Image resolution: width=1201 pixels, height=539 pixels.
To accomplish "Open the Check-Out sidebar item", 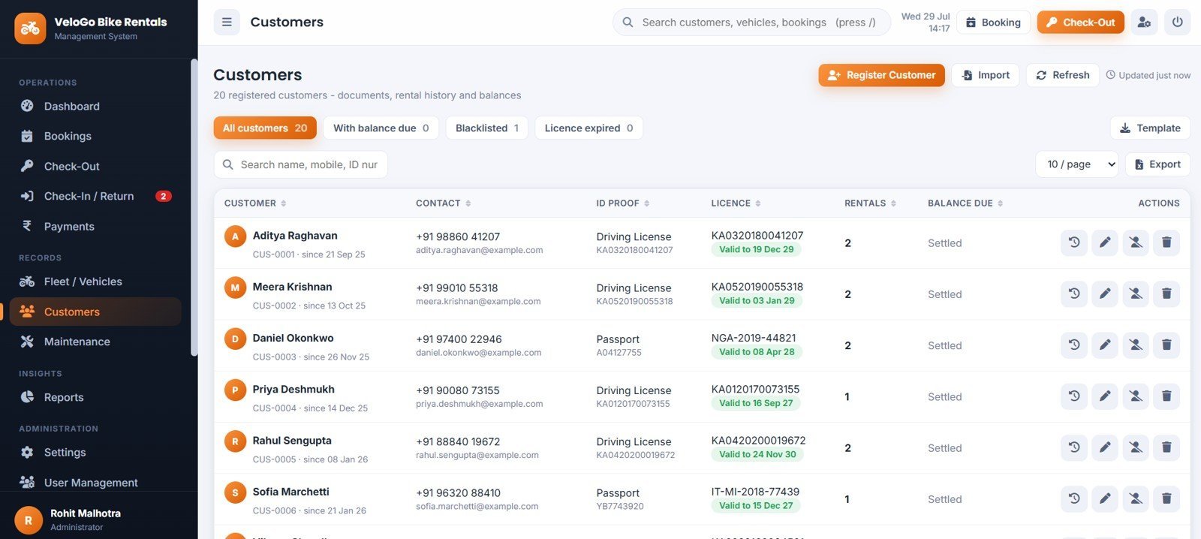I will [95, 166].
